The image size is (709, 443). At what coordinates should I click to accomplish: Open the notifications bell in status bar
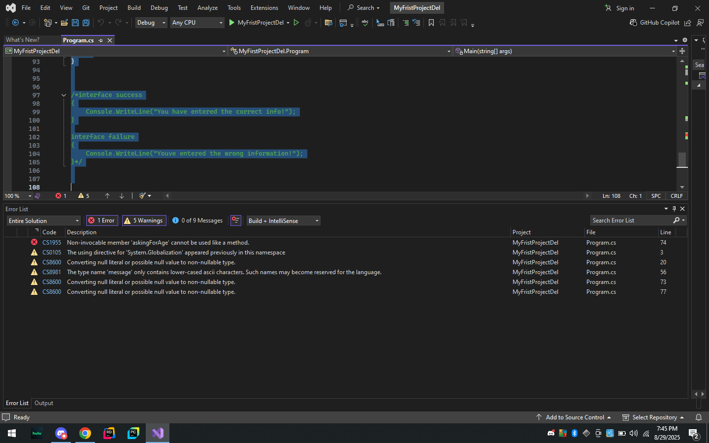point(698,417)
